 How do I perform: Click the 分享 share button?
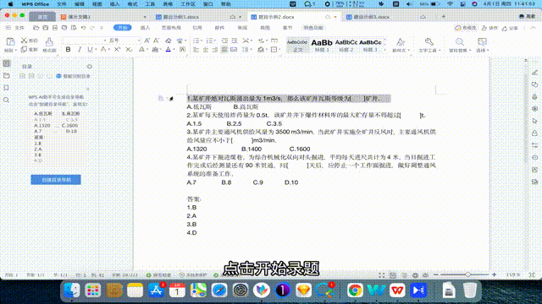(510, 28)
